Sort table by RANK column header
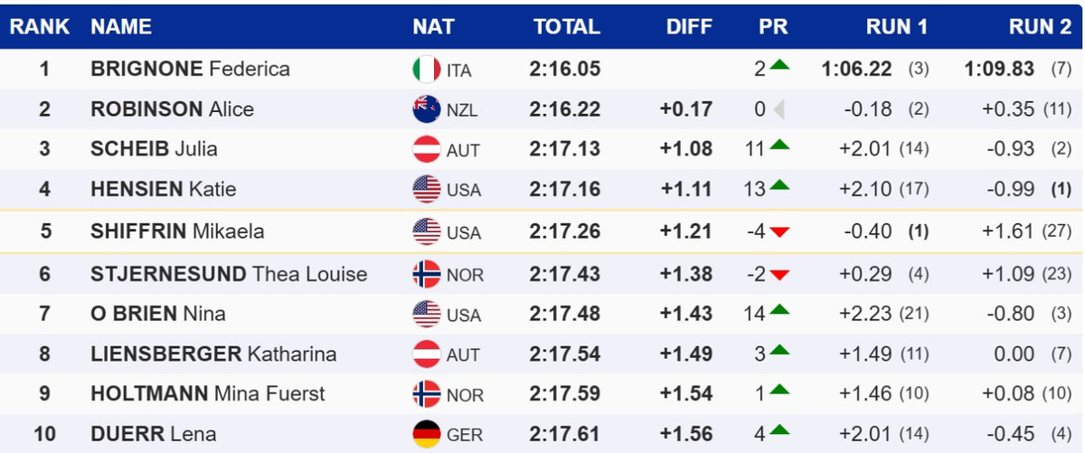Screen dimensions: 1085x453 coord(40,27)
